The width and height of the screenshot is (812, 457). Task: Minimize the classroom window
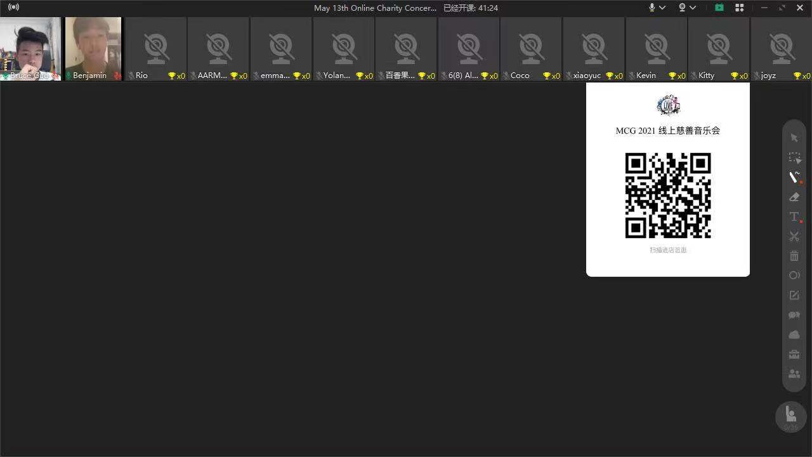tap(764, 8)
